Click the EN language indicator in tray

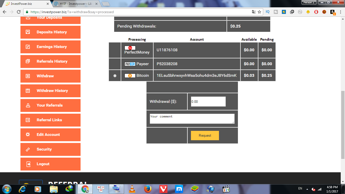pos(300,188)
